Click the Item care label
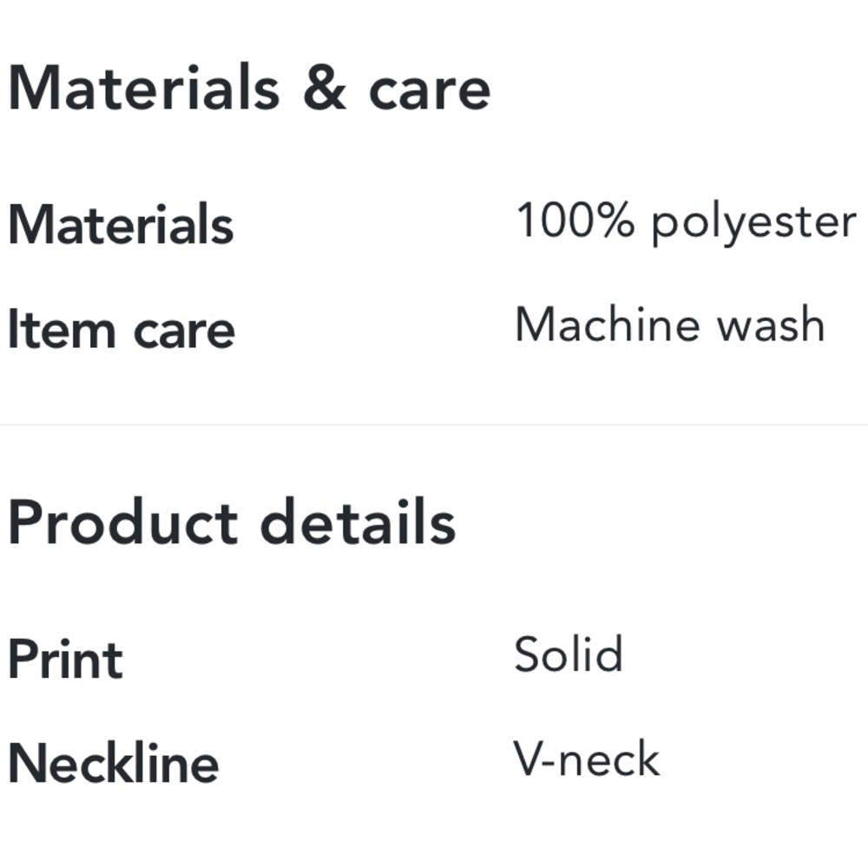 coord(122,329)
